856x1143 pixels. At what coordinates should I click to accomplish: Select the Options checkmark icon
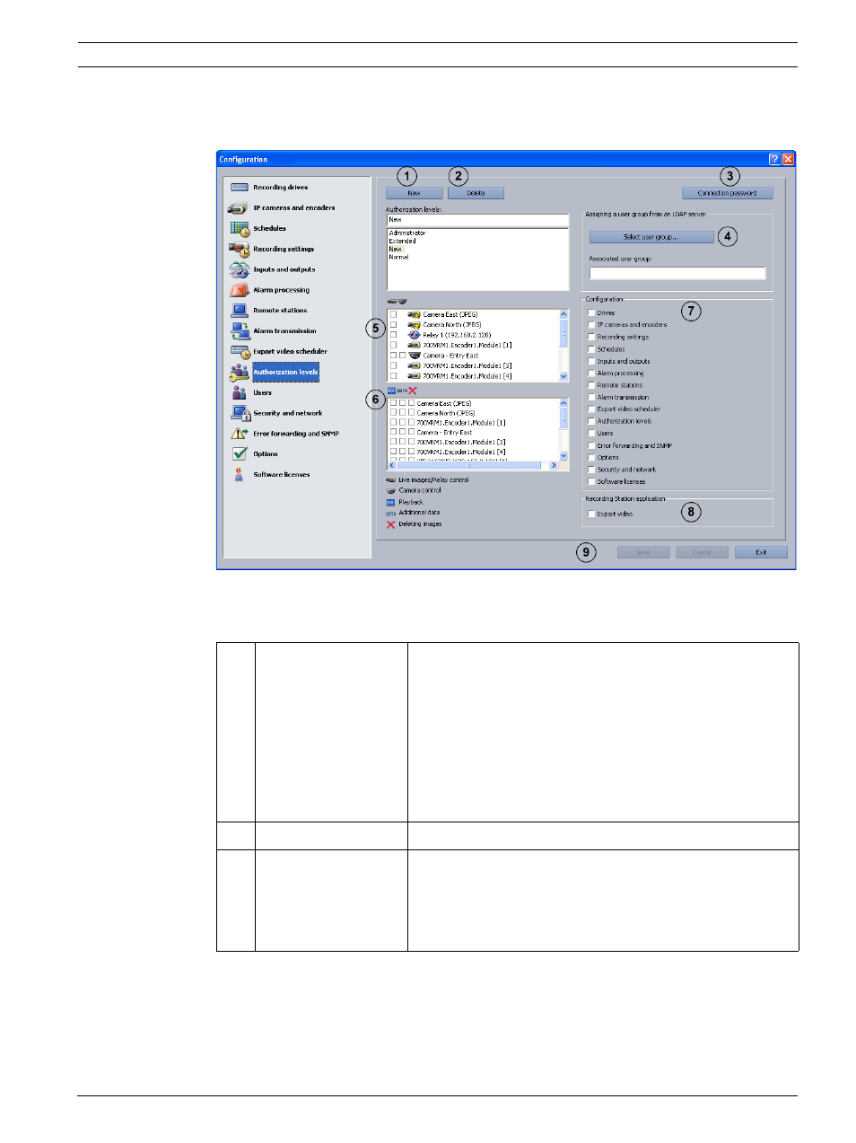(x=239, y=454)
